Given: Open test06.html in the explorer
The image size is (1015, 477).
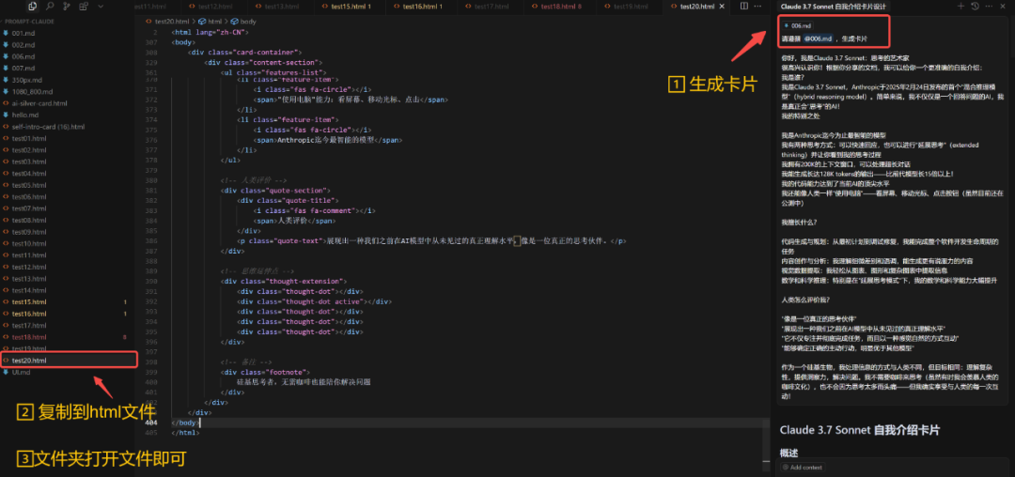Looking at the screenshot, I should point(68,196).
